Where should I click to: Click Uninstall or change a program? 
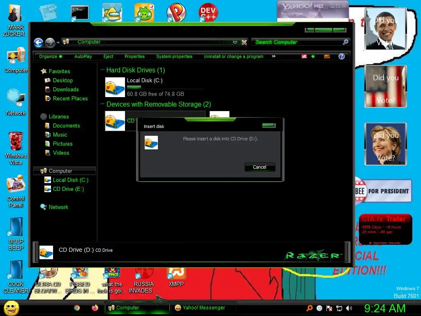tap(234, 56)
